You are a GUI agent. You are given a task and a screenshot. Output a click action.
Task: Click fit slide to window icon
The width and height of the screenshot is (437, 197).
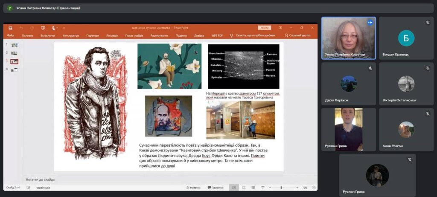coord(313,188)
